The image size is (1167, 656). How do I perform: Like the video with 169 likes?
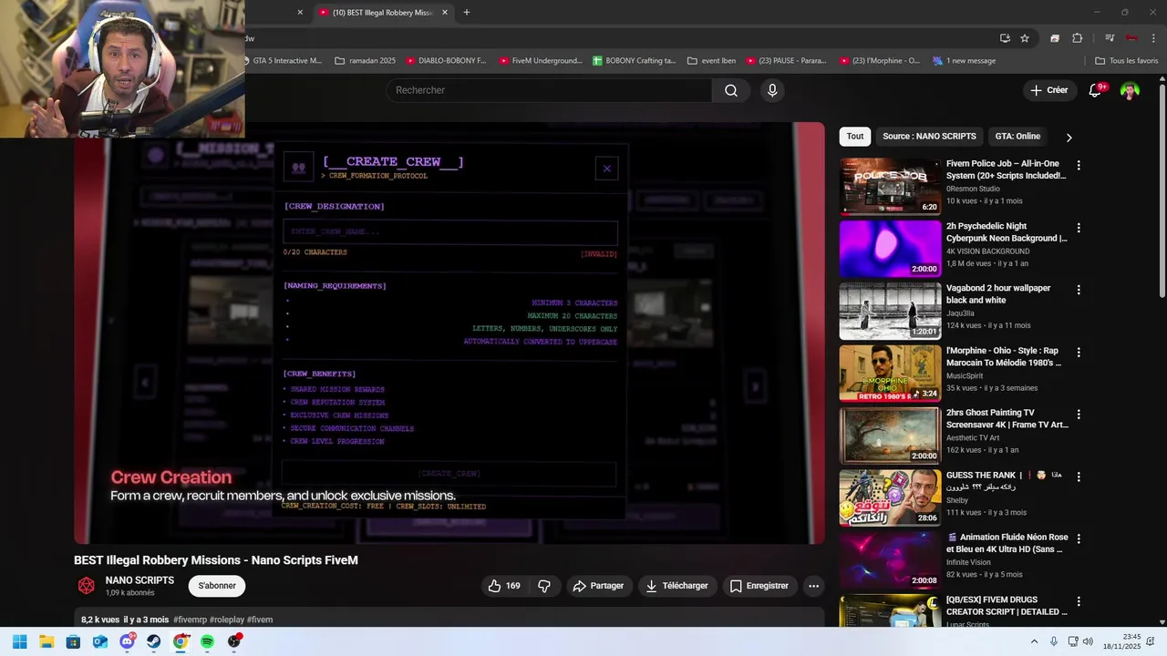pyautogui.click(x=504, y=586)
